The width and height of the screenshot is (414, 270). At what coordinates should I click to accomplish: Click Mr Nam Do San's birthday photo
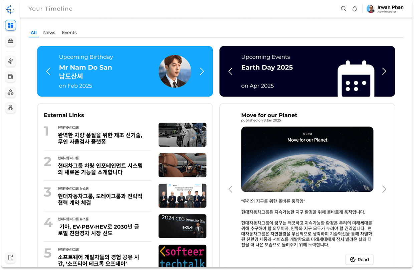175,72
